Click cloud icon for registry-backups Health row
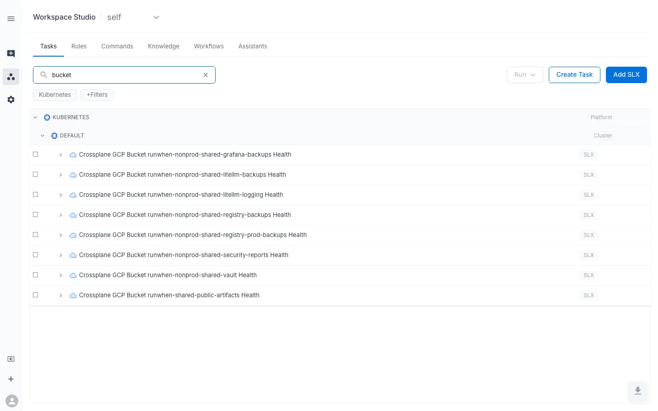The image size is (658, 411). coord(73,215)
